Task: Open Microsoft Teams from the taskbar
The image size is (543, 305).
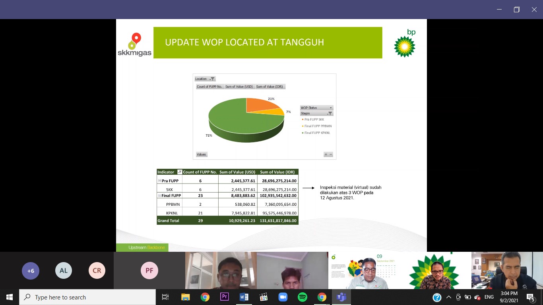Action: (x=341, y=297)
